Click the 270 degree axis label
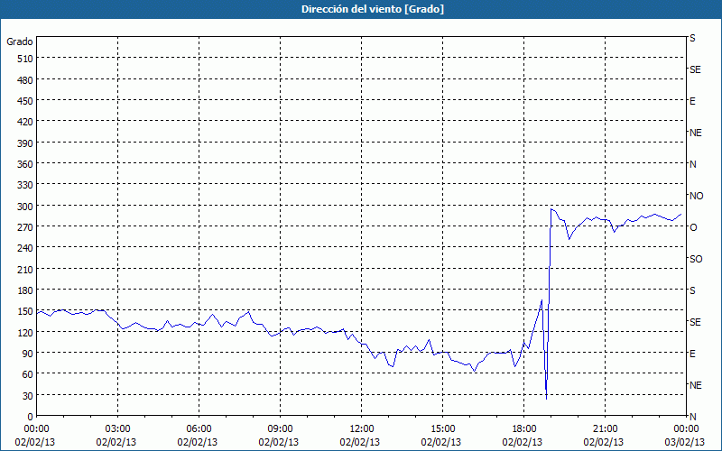The width and height of the screenshot is (722, 451). [25, 227]
